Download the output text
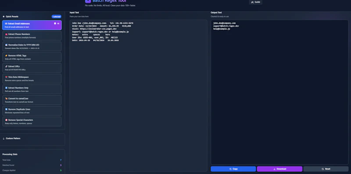 [x=279, y=169]
